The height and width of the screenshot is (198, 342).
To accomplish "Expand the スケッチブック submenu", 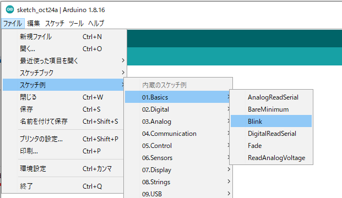I will click(x=64, y=73).
